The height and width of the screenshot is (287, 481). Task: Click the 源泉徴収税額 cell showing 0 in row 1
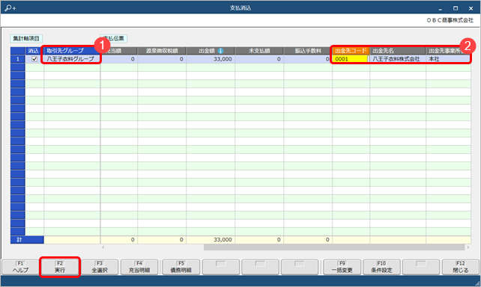(x=162, y=59)
